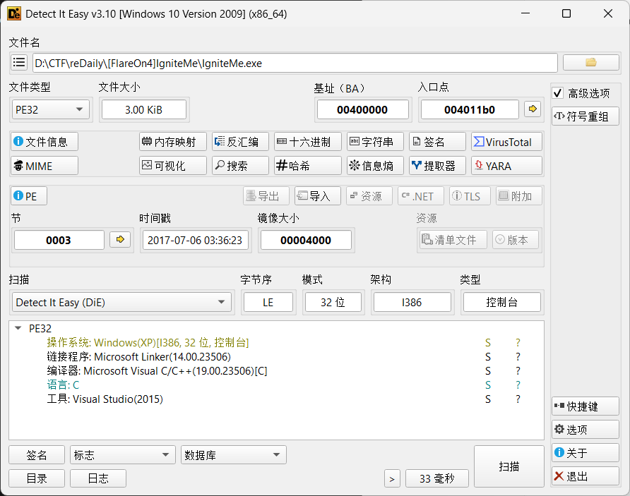Open 文件信息 file info
This screenshot has width=630, height=496.
[44, 142]
